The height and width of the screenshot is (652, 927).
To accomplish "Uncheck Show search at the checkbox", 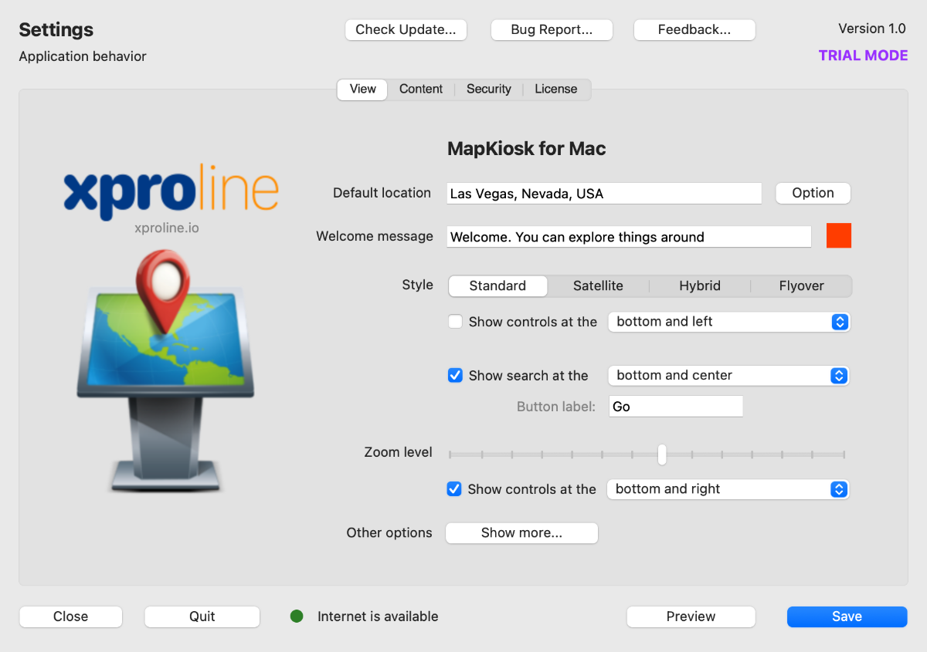I will [456, 376].
